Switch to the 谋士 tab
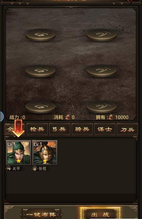The image size is (142, 219). pos(105,129)
